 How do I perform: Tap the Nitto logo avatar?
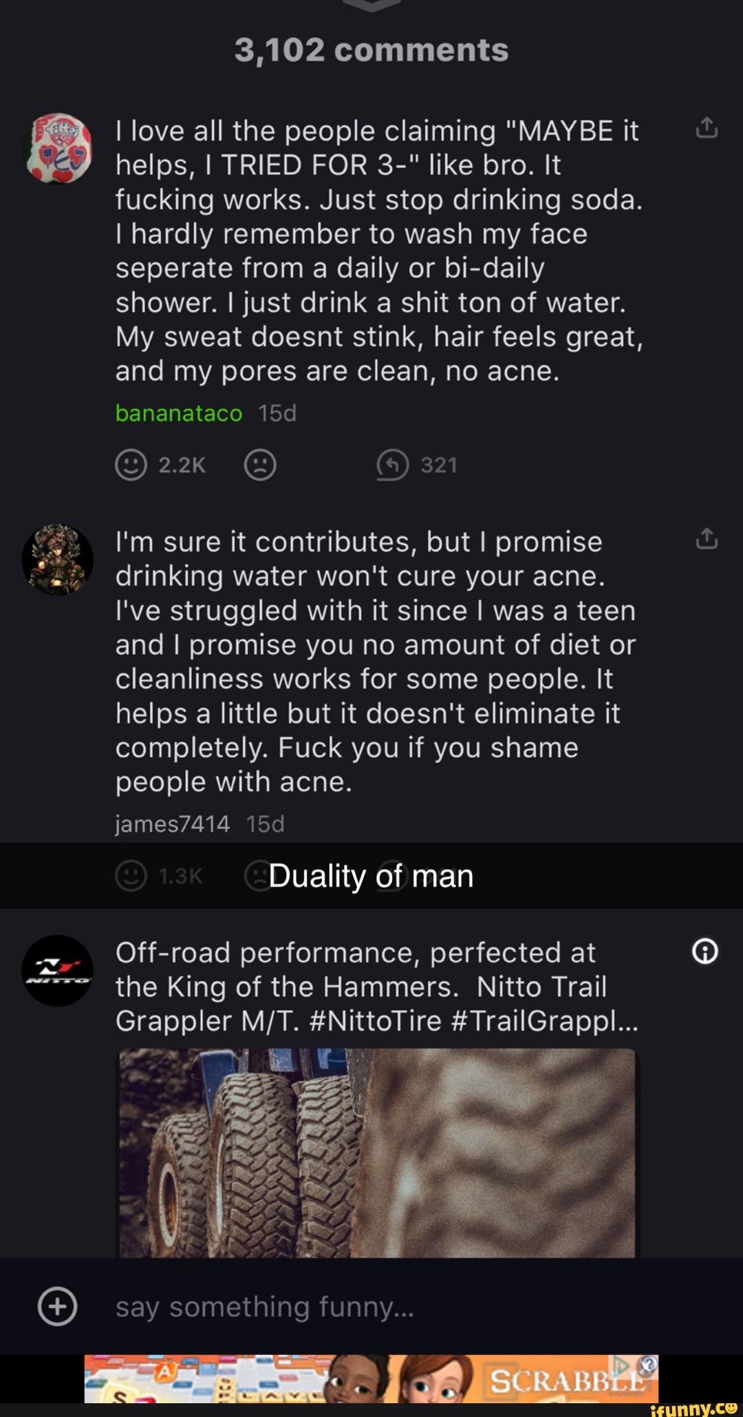[58, 970]
